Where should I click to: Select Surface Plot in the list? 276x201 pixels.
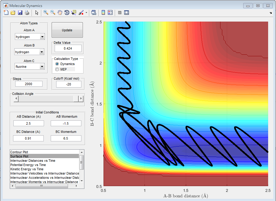point(44,156)
